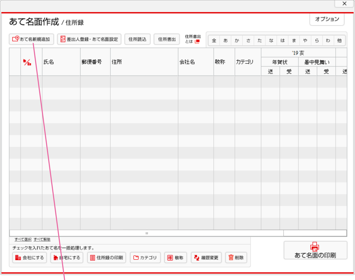Open the 住所書出とは help link
This screenshot has width=355, height=280.
click(x=193, y=39)
